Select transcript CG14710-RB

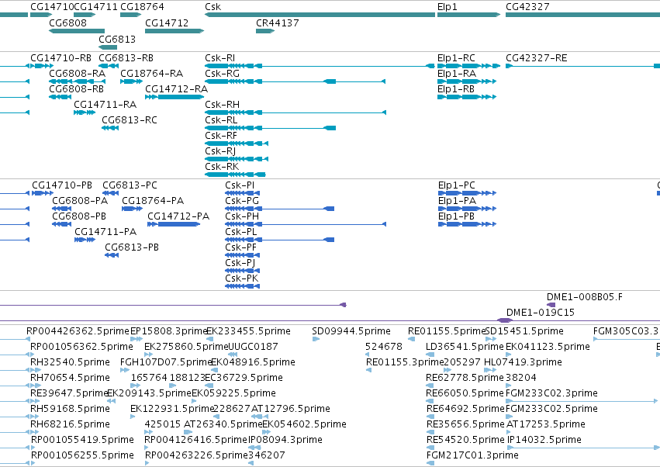pos(42,66)
